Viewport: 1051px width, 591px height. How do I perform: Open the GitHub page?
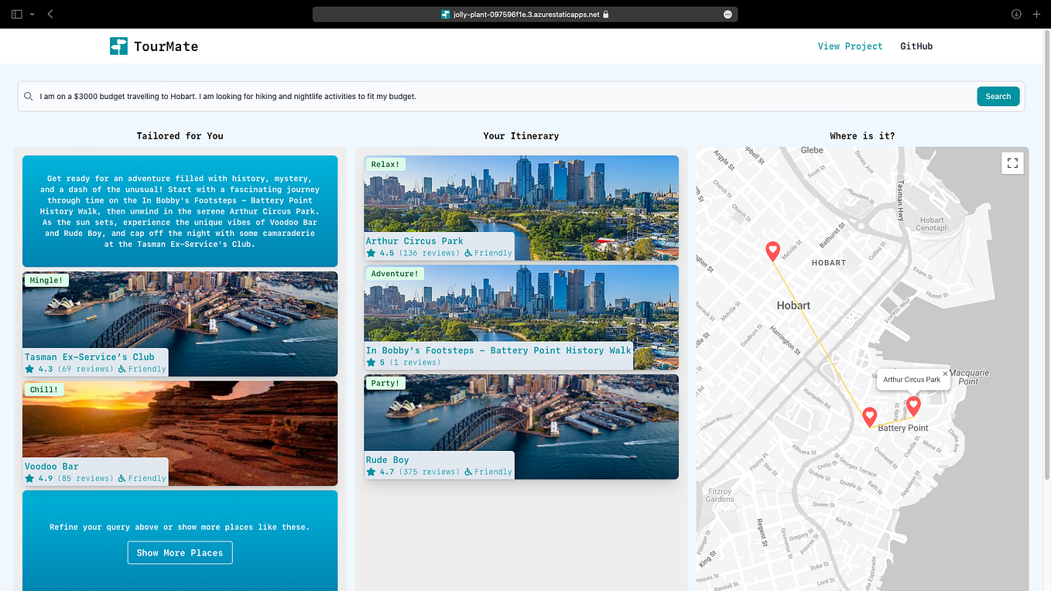(916, 46)
